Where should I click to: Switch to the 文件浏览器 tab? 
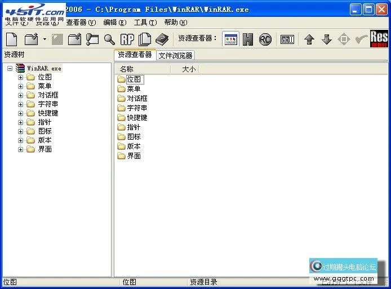[x=175, y=55]
